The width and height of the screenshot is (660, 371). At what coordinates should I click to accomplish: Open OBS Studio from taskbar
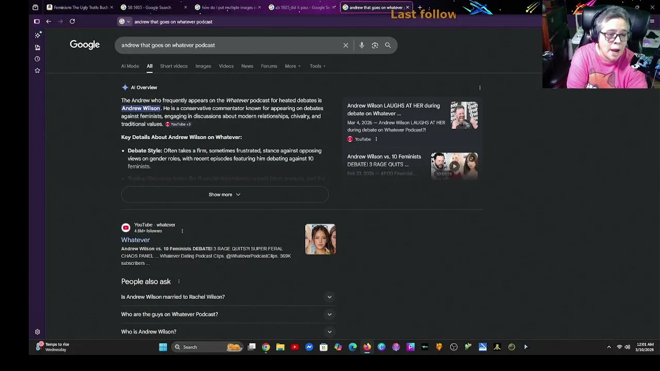pos(454,347)
